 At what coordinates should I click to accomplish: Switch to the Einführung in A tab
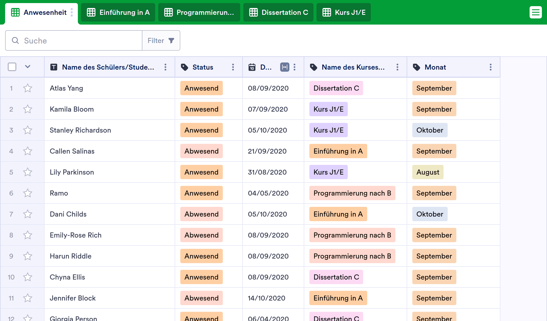tap(118, 12)
